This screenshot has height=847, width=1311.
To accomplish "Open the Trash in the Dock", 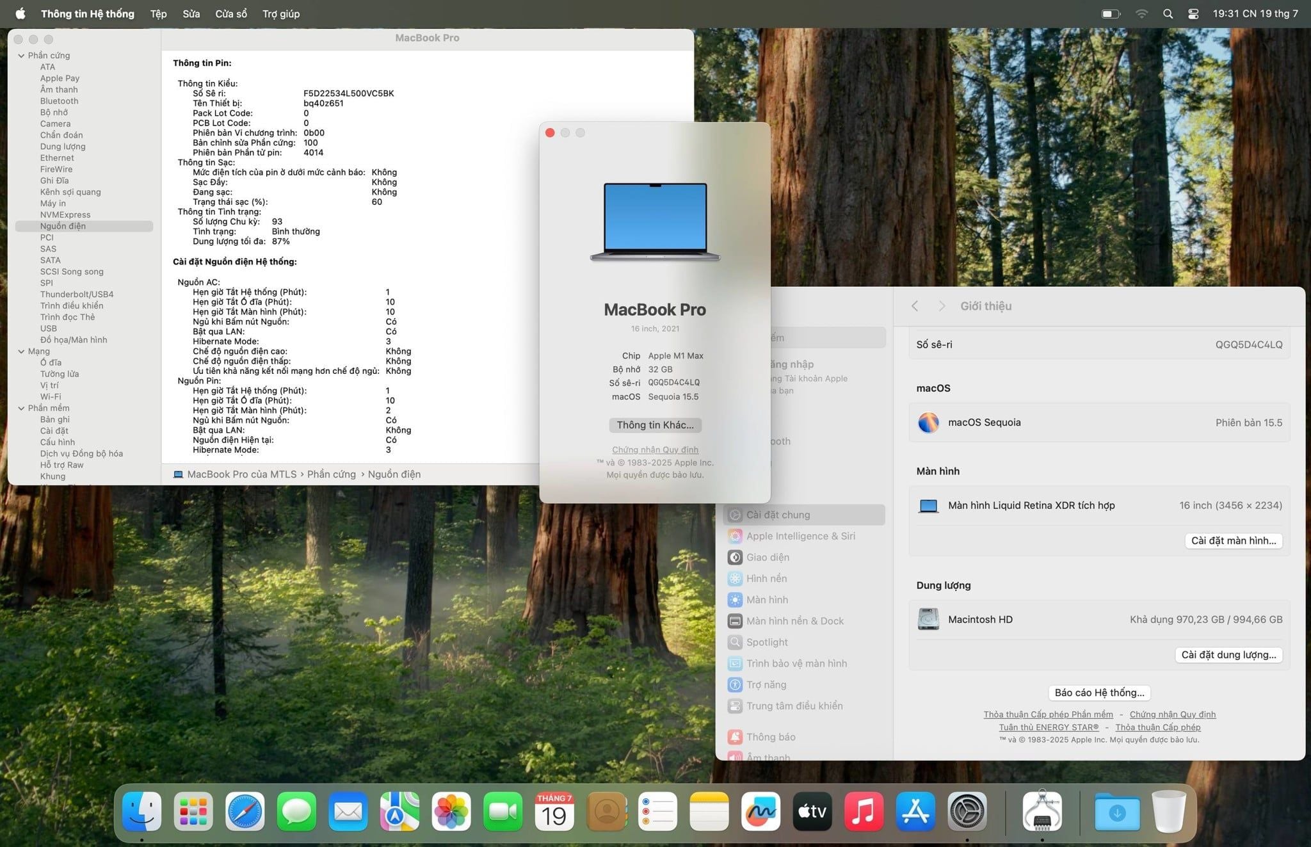I will [x=1169, y=811].
